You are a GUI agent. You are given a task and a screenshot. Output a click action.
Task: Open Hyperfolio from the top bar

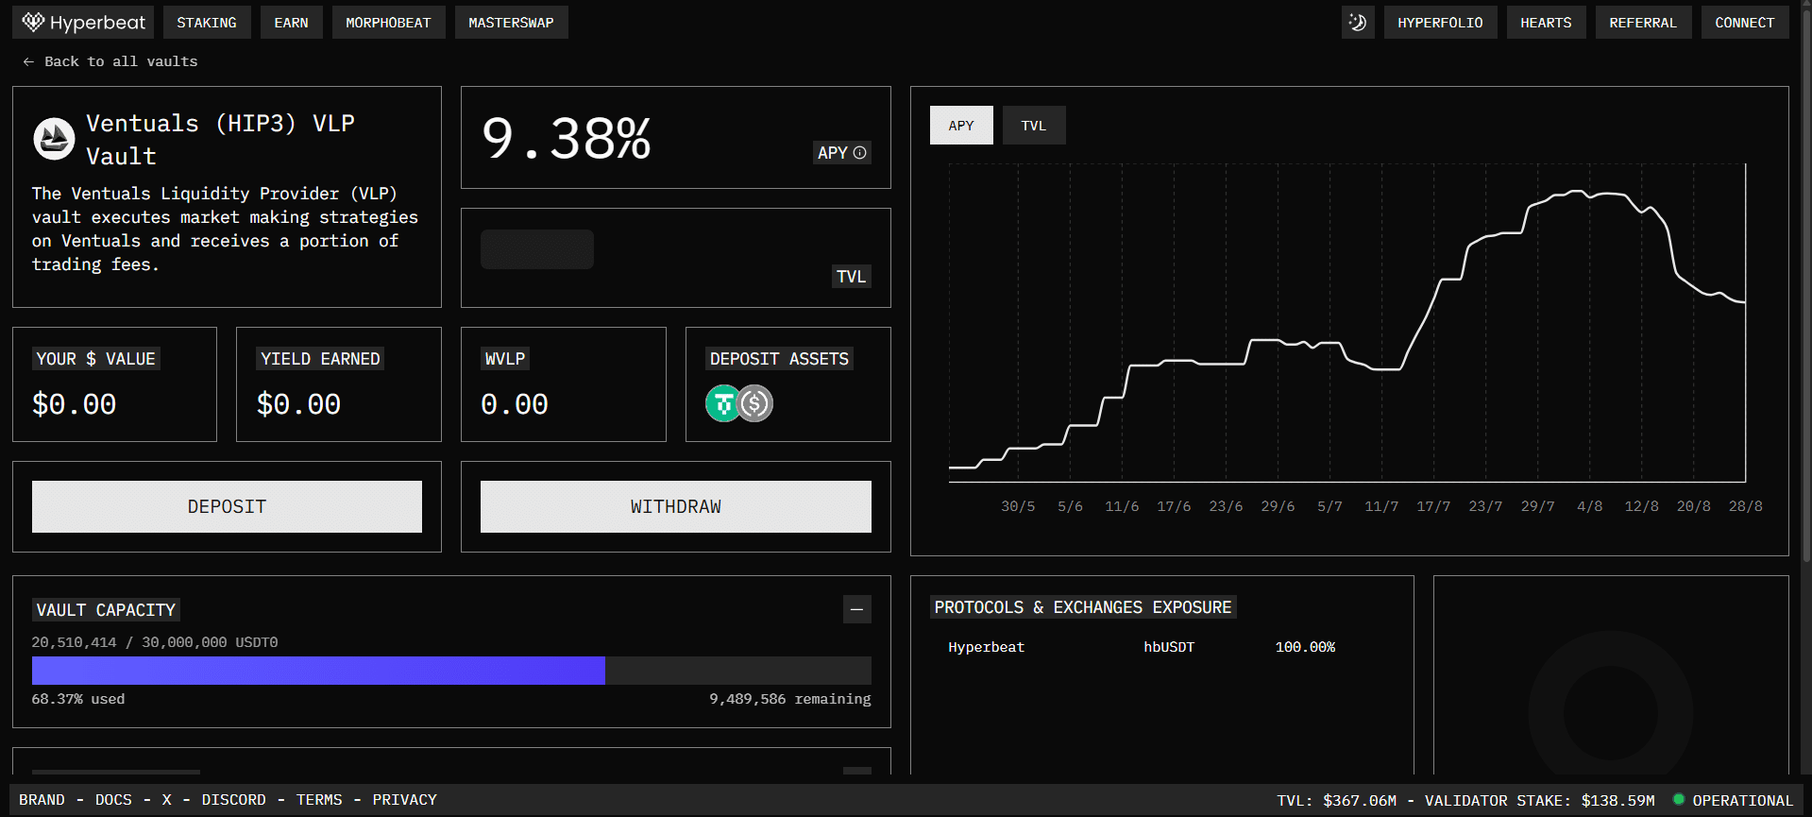click(x=1440, y=23)
